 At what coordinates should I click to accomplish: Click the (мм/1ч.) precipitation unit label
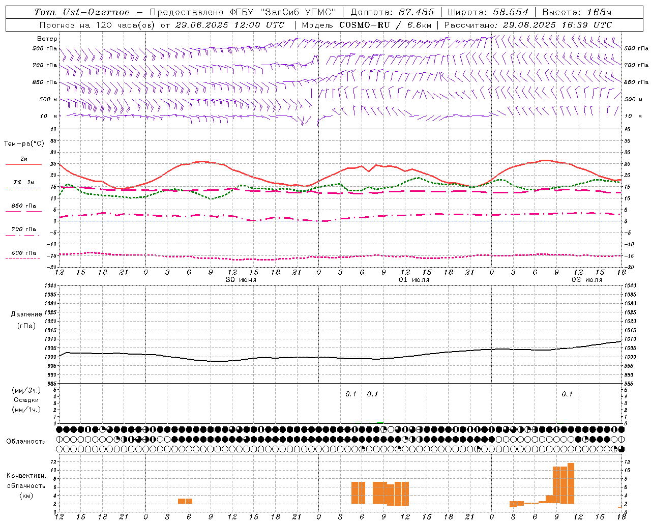point(26,410)
